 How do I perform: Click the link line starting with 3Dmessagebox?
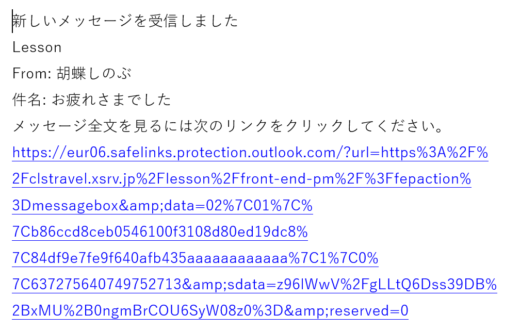tap(163, 205)
